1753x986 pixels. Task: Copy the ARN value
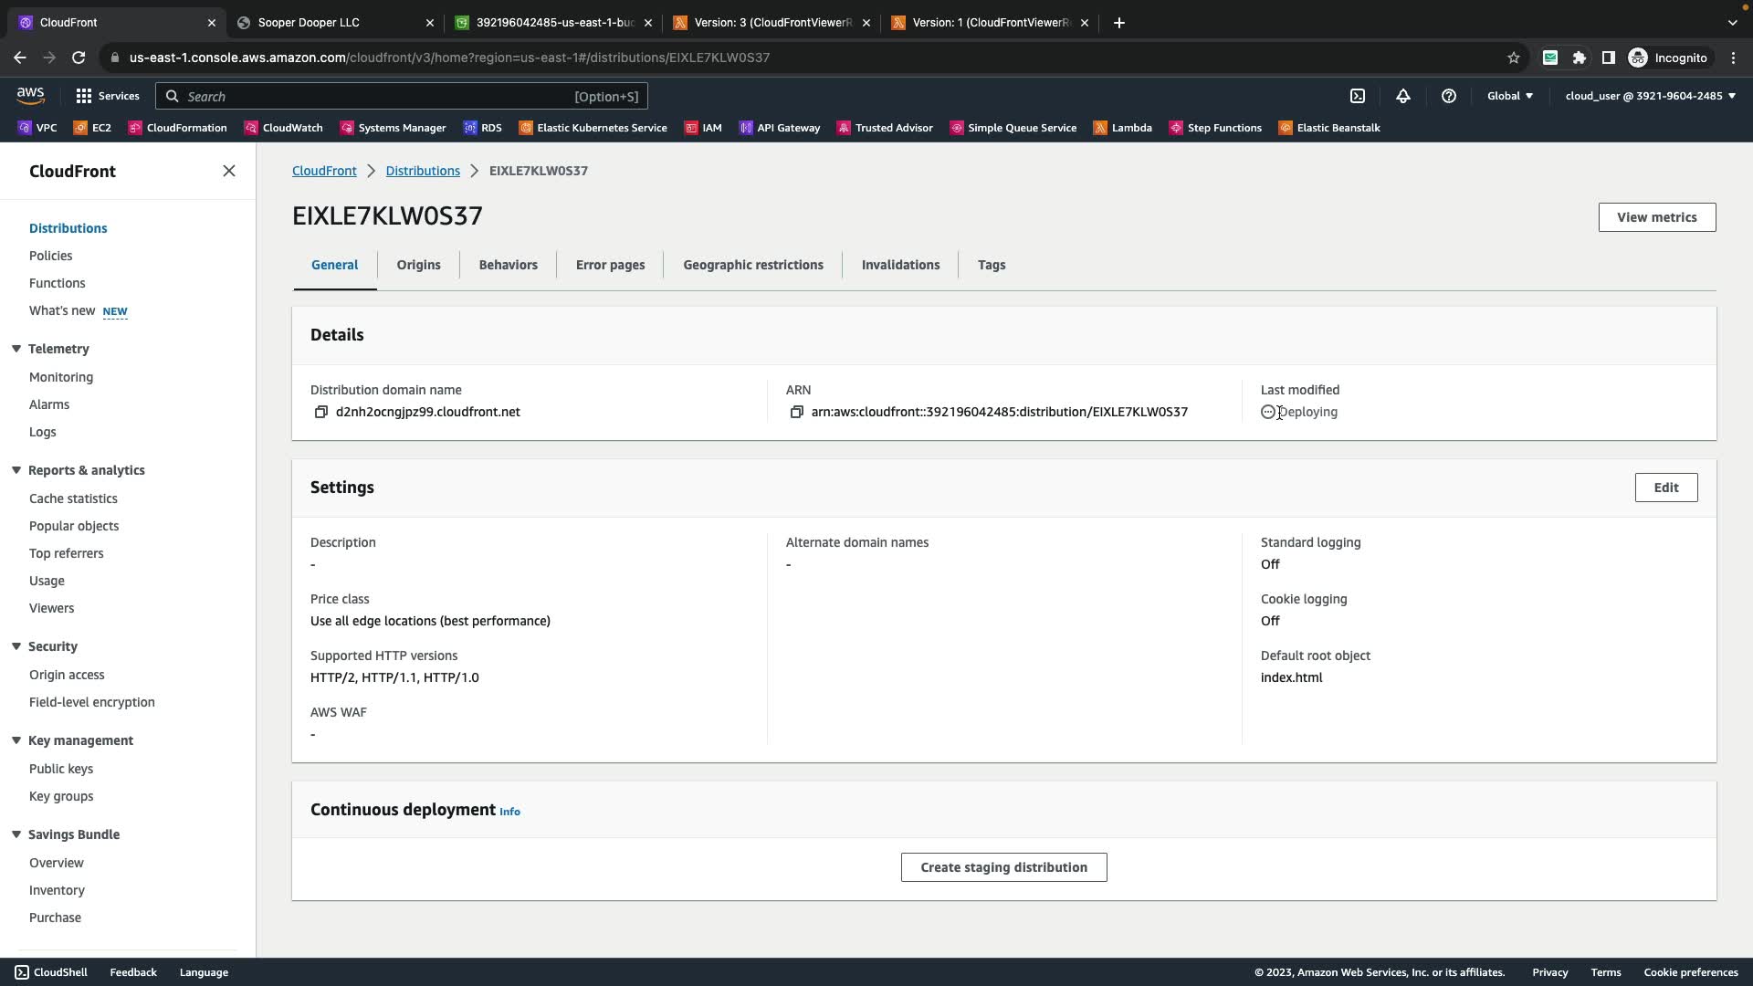pos(796,412)
